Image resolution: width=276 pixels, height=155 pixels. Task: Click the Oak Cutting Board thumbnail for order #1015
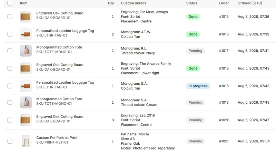(26, 17)
